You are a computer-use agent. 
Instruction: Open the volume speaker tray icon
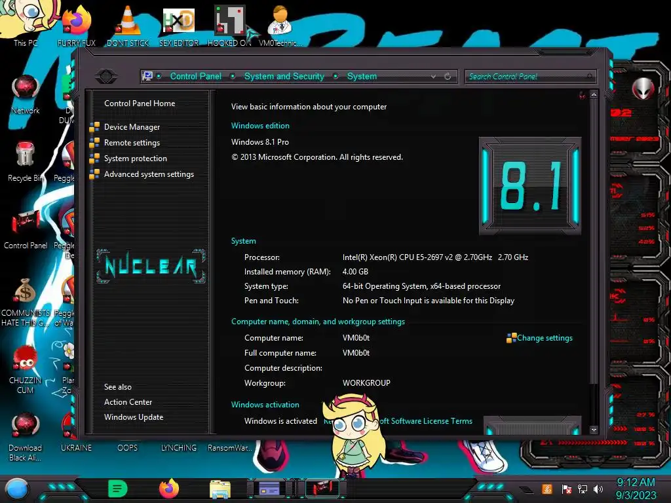(598, 489)
